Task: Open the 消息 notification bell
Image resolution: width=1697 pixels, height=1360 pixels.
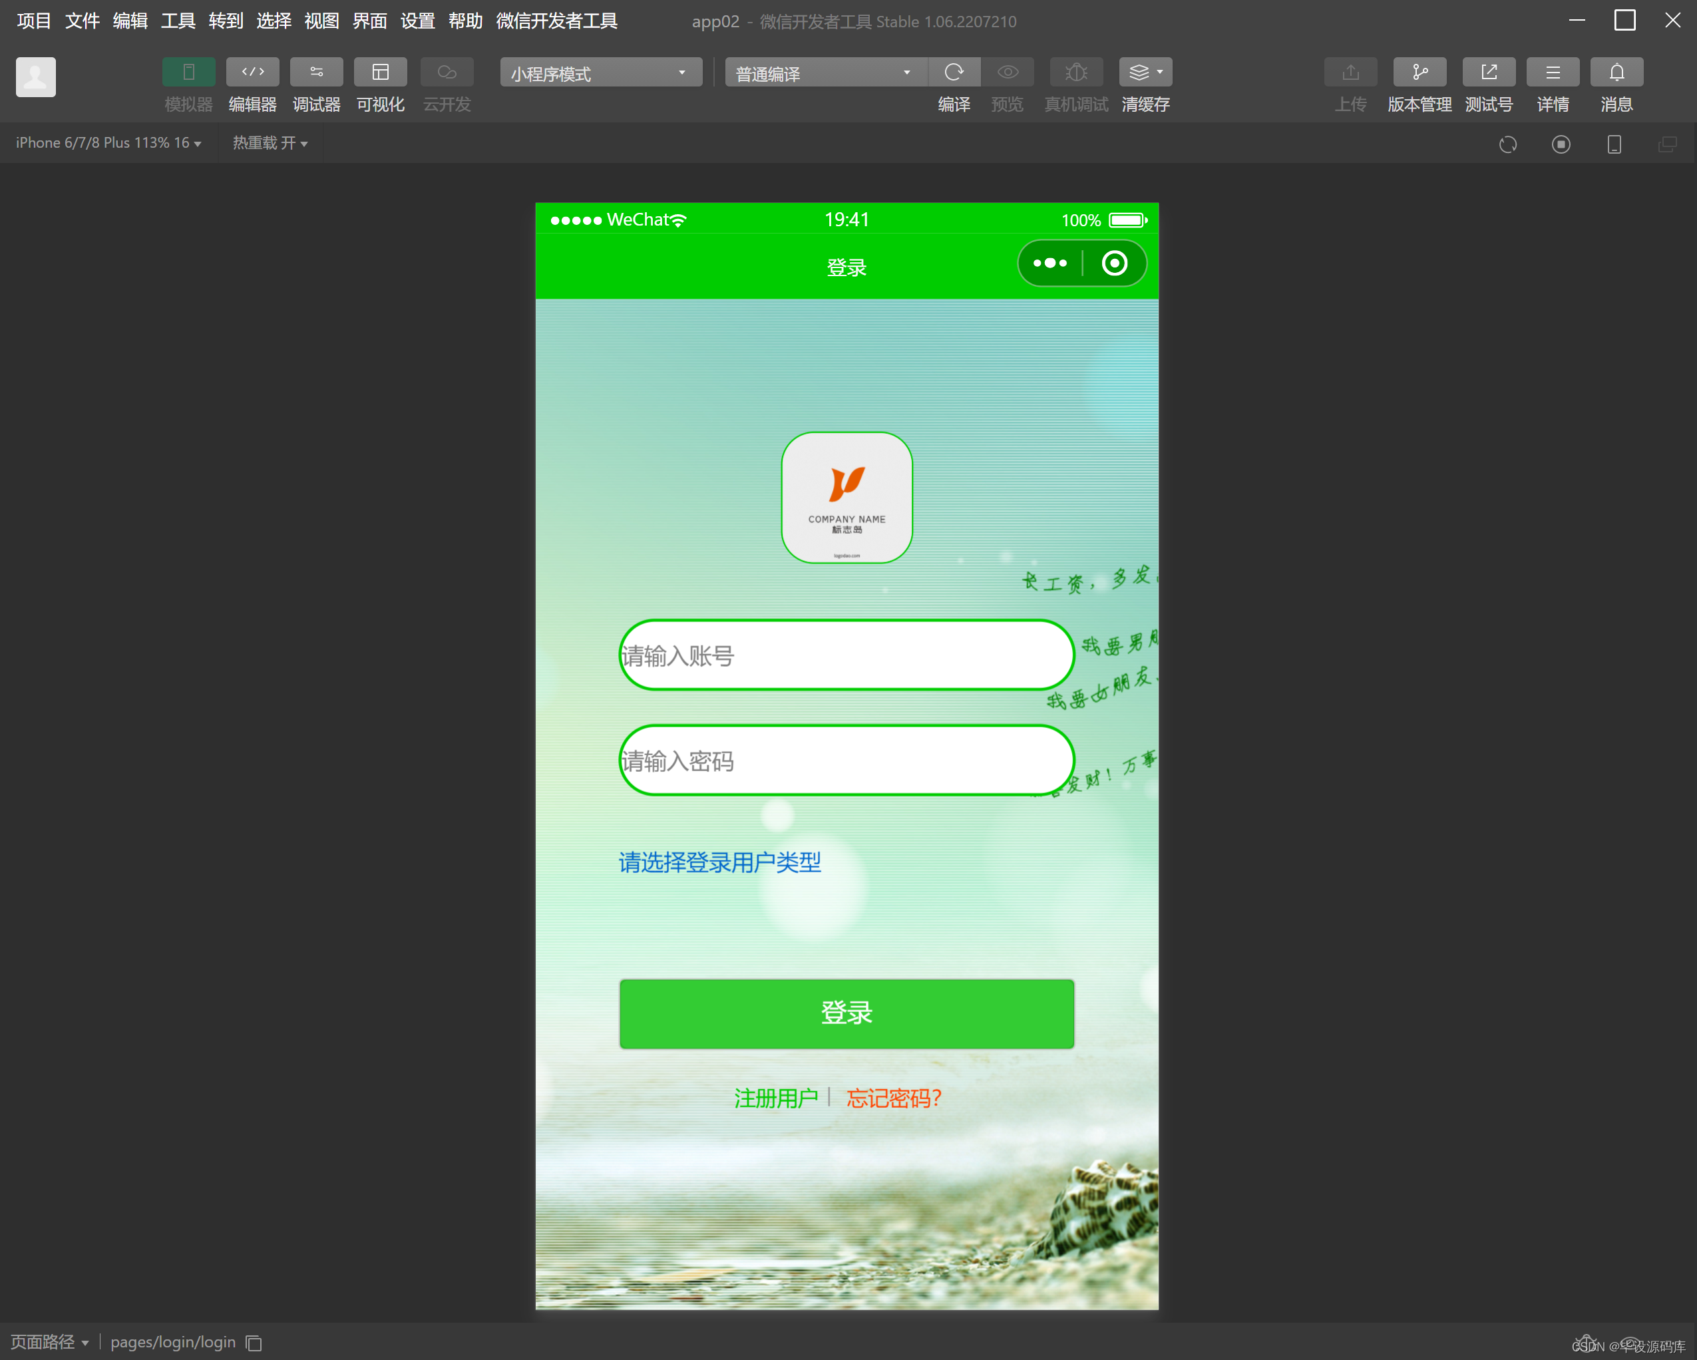Action: point(1616,72)
